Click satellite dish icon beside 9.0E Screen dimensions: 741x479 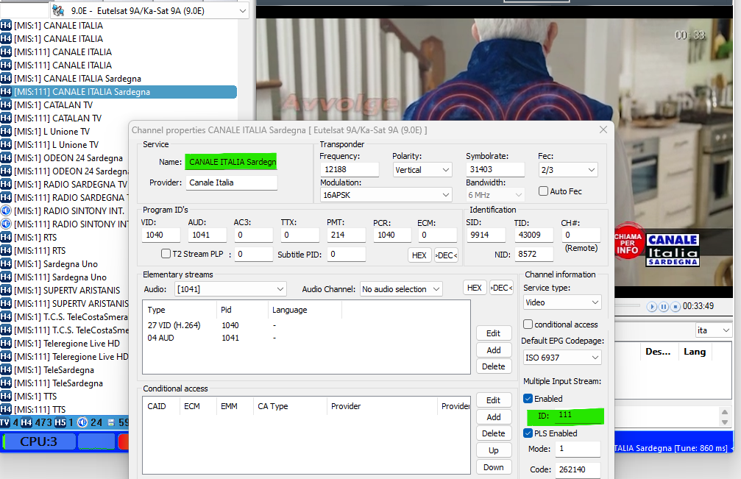[59, 10]
